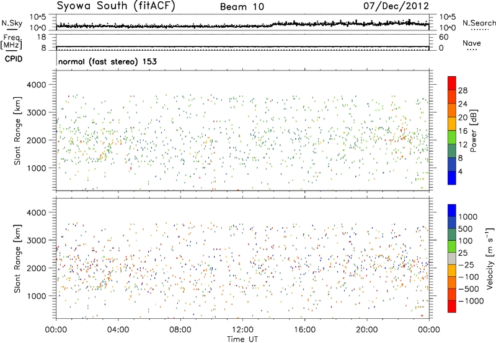Click the 'Beam 10' label
Screen dimensions: 496x343
(x=242, y=7)
